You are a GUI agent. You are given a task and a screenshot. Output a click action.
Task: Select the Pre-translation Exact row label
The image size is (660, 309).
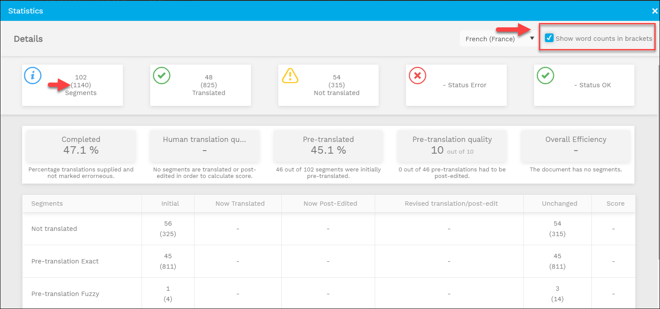(x=65, y=261)
